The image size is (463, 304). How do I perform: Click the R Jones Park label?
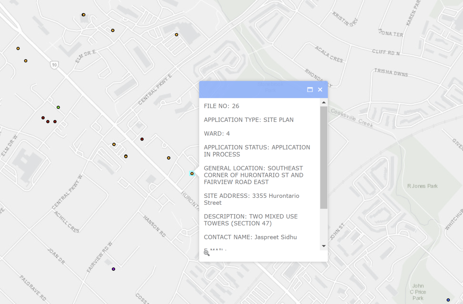pyautogui.click(x=422, y=186)
